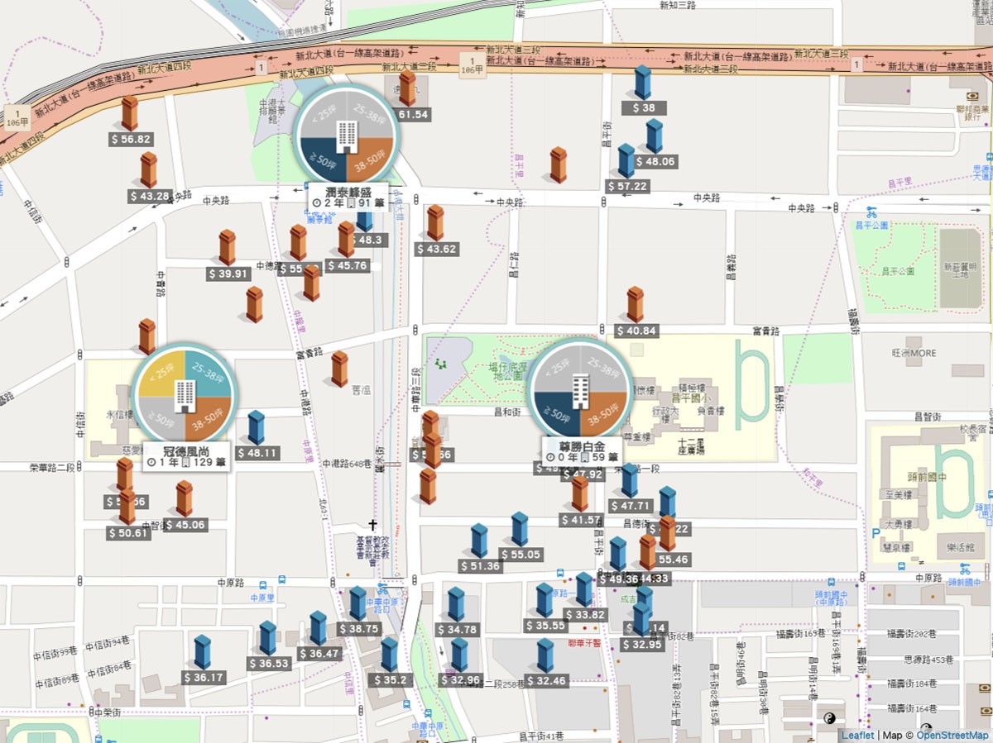Open the blue marker priced $ 32.46

point(544,655)
